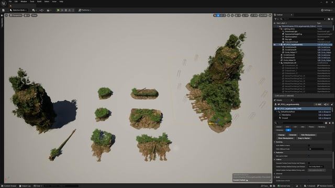
Task: Click the vertical tab on left sidebar
Action: coord(2,21)
